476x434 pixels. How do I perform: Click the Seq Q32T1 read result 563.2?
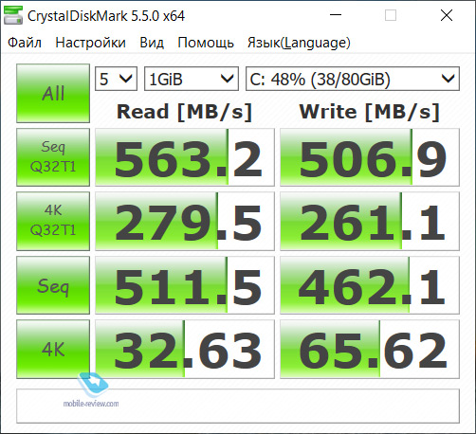click(x=185, y=157)
